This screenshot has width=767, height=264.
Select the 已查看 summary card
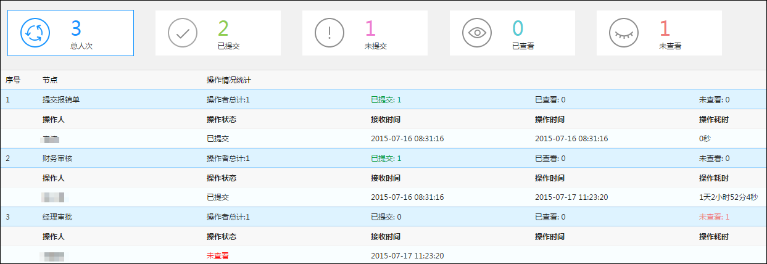pos(512,33)
